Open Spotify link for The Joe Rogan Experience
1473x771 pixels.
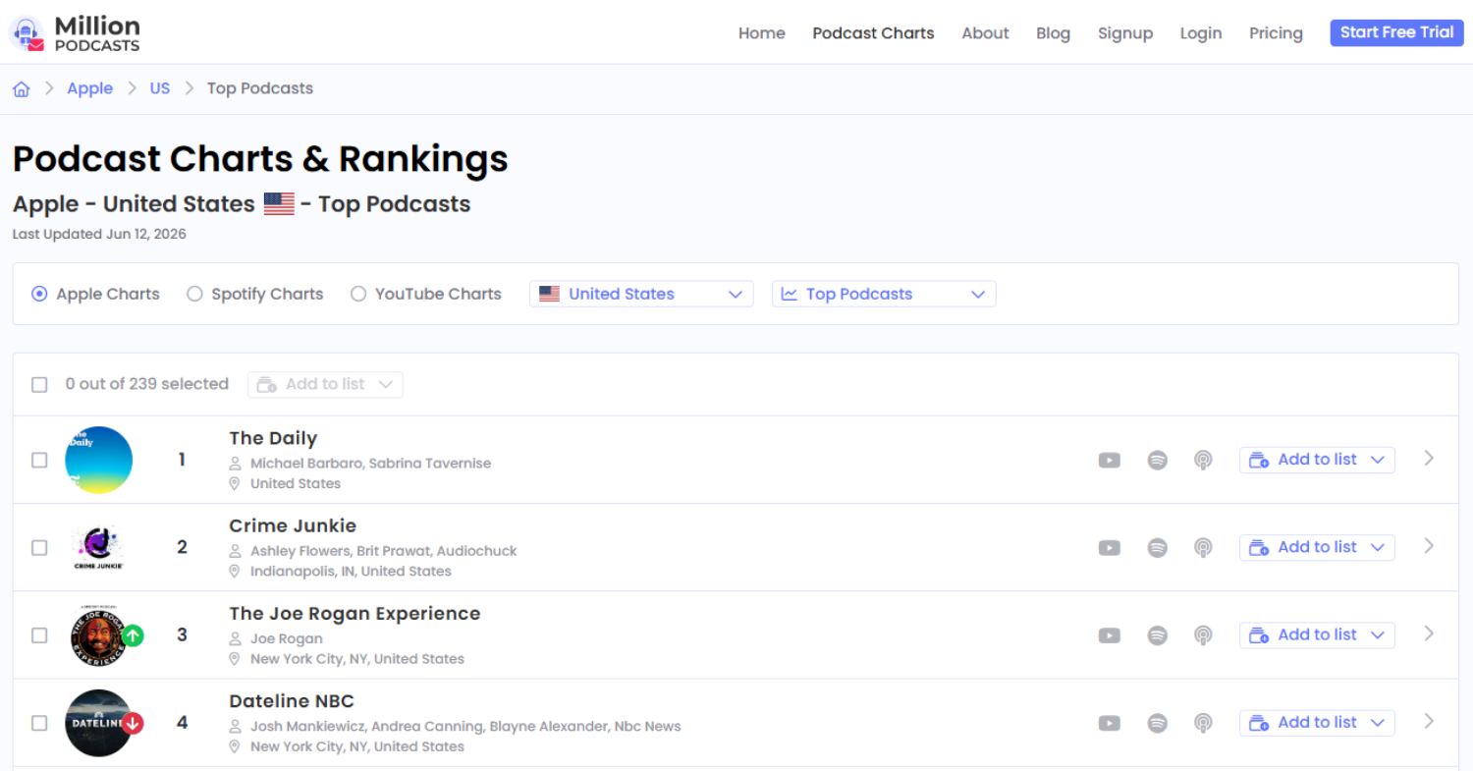point(1158,634)
